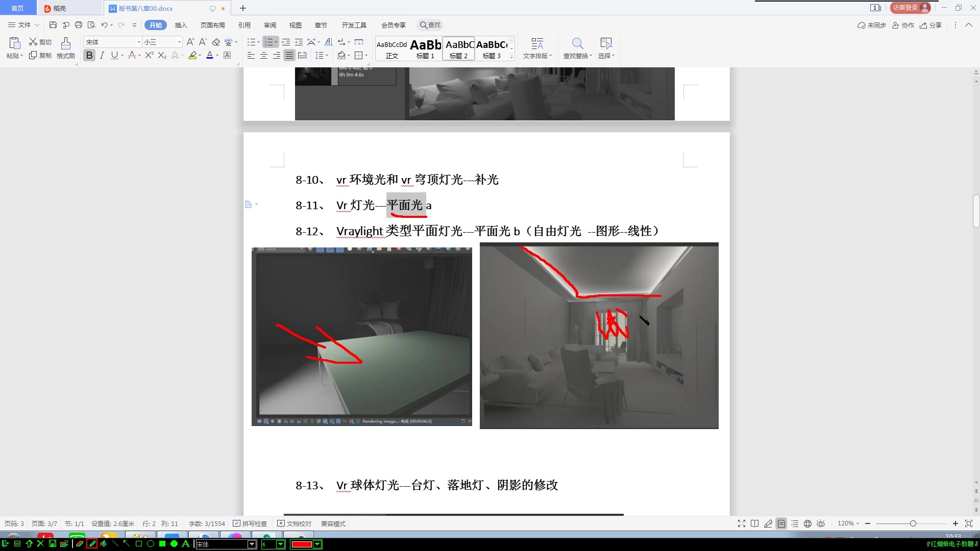Switch to the 页面布局 ribbon tab
Screen dimensions: 980x551
coord(212,25)
